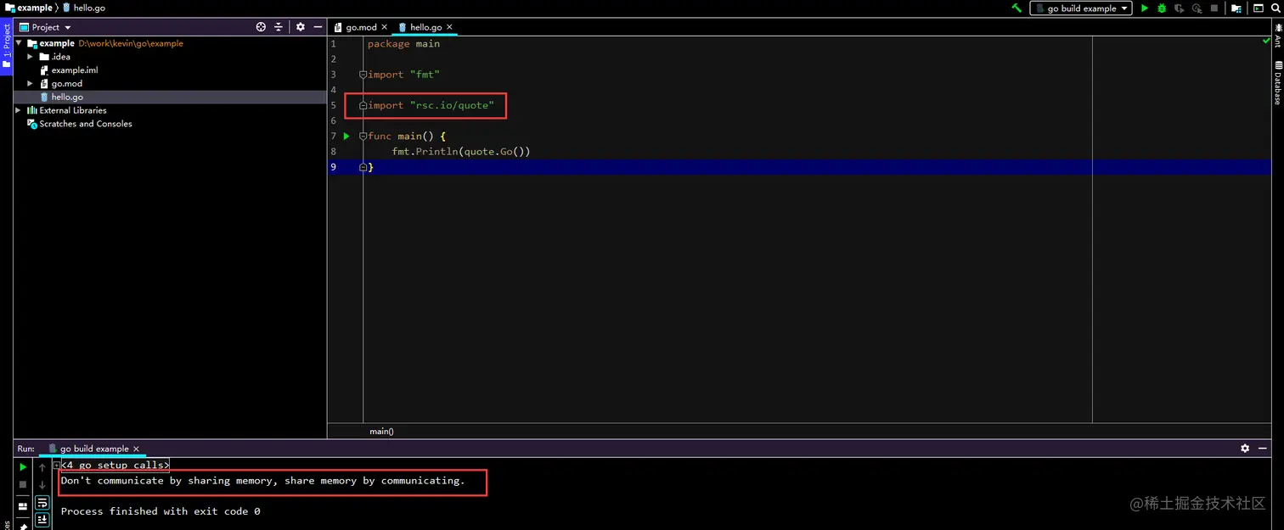Click the Up the Stack Trace arrow
The height and width of the screenshot is (530, 1284).
(42, 467)
